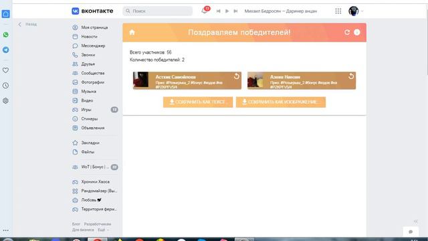Open the track title Михаил Бедросян
This screenshot has width=428, height=241.
tap(281, 11)
